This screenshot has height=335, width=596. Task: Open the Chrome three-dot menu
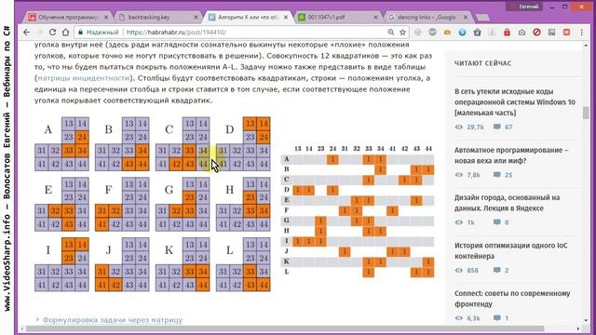click(x=582, y=33)
